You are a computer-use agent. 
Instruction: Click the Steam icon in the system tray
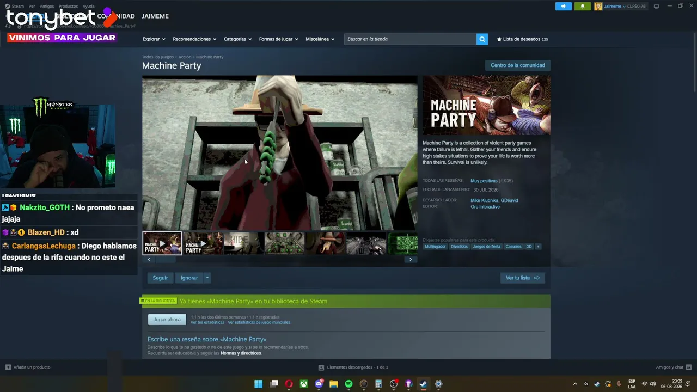click(597, 384)
